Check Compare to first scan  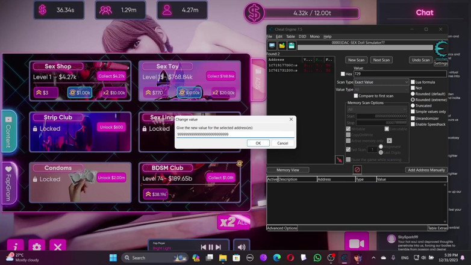coord(355,96)
